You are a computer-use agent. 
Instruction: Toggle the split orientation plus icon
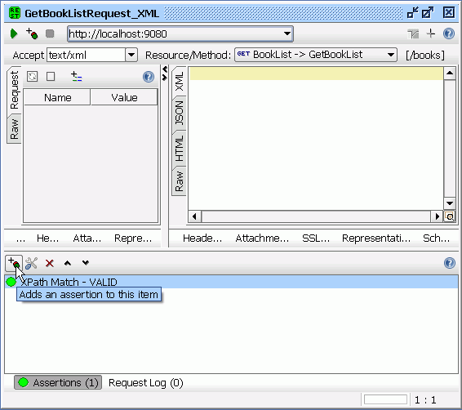tap(431, 33)
